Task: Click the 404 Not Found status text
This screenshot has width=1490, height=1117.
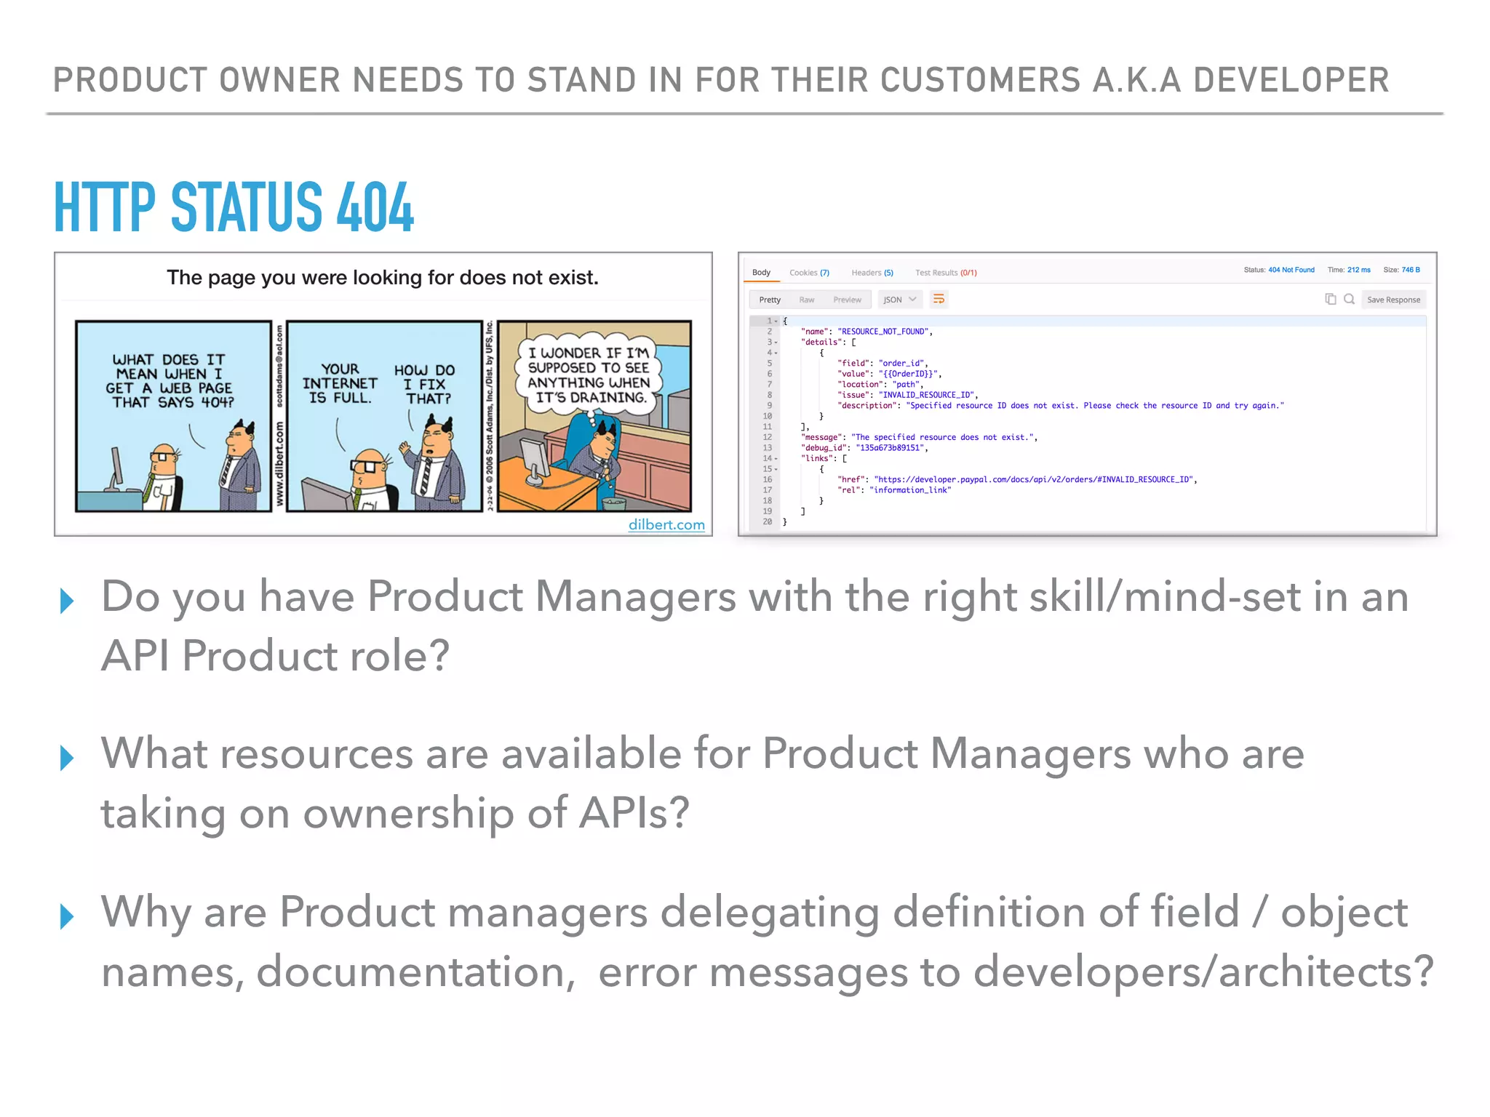Action: click(1291, 270)
